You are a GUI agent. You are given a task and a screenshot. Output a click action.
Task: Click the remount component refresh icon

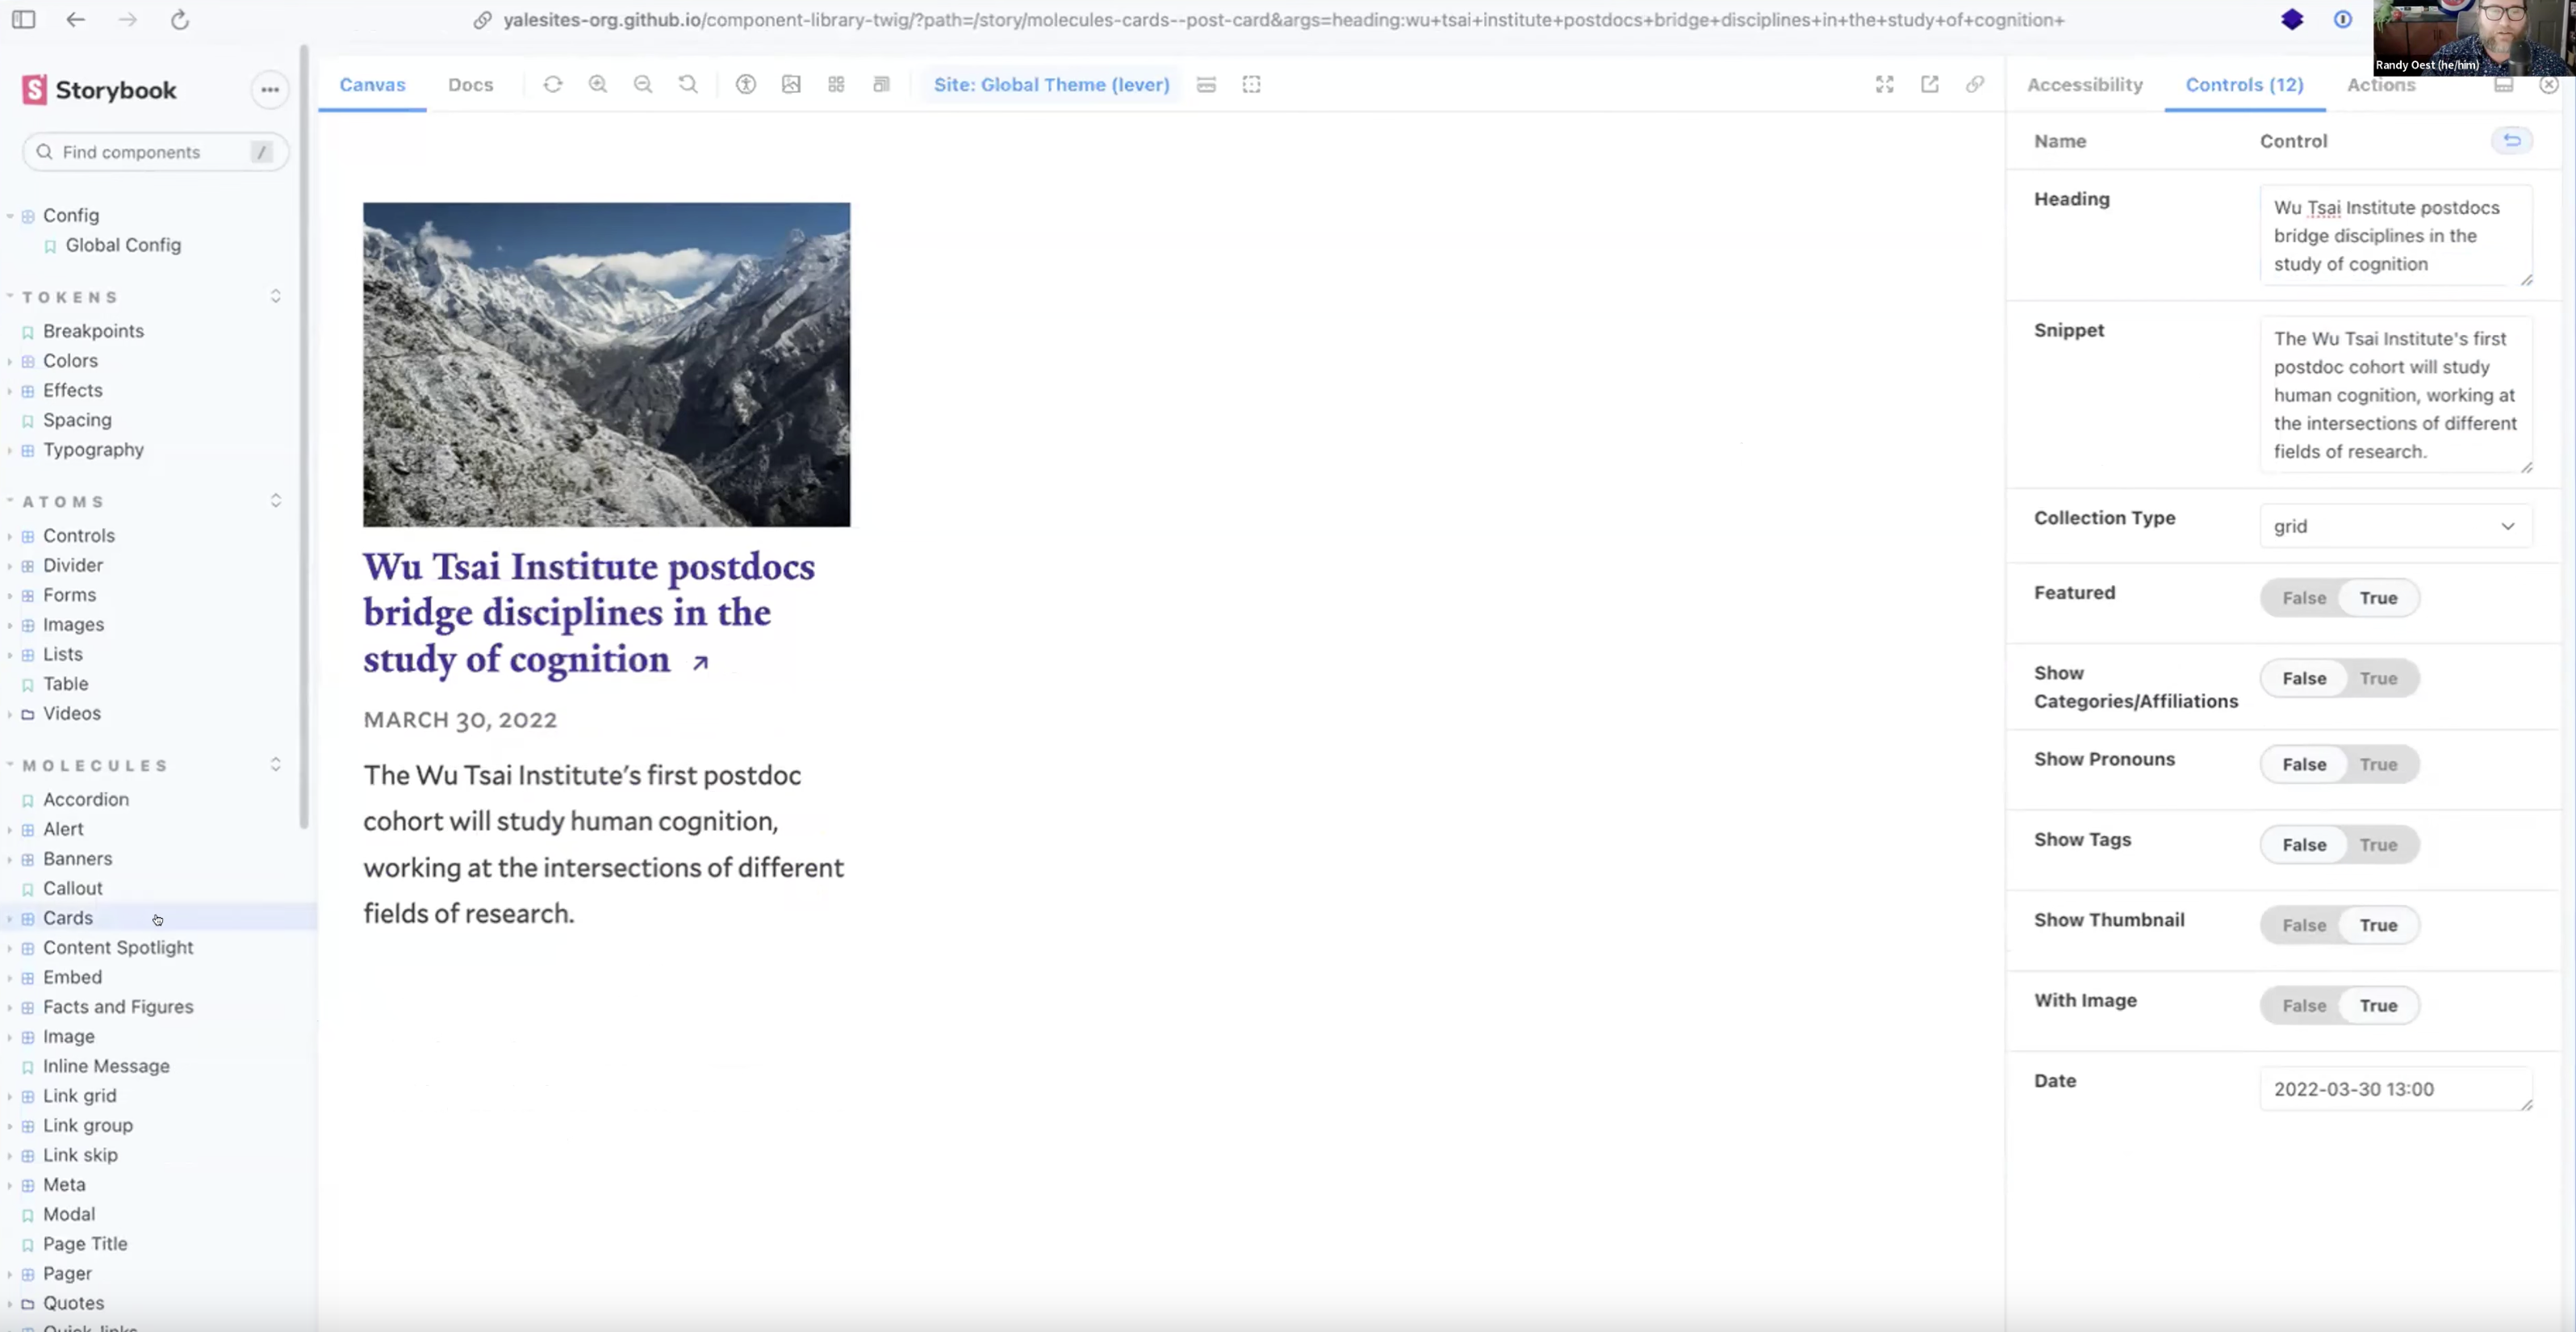[553, 85]
